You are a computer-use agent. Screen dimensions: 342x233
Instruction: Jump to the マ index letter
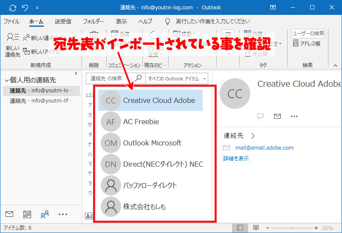click(x=90, y=164)
